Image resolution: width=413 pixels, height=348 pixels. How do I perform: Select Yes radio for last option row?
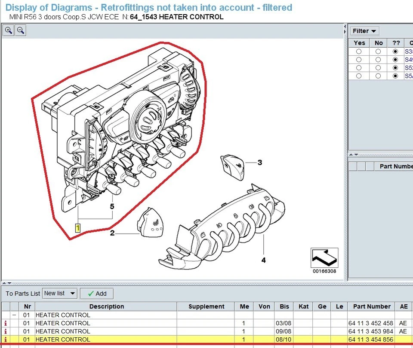point(359,76)
